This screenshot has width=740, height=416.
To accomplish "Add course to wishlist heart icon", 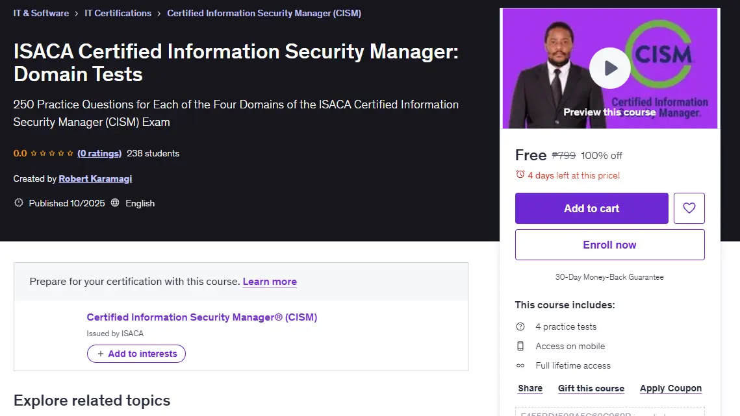I will (689, 208).
